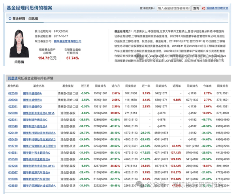Click the 154.73亿元 total asset value
Image resolution: width=237 pixels, height=195 pixels.
[47, 58]
